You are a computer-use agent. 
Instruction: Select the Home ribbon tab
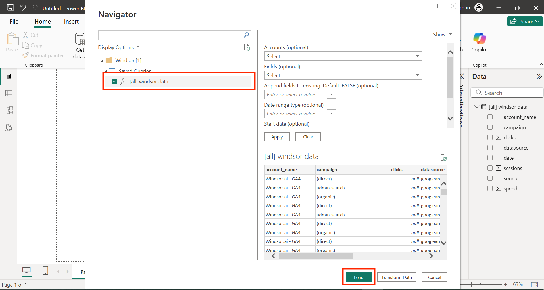pyautogui.click(x=43, y=22)
